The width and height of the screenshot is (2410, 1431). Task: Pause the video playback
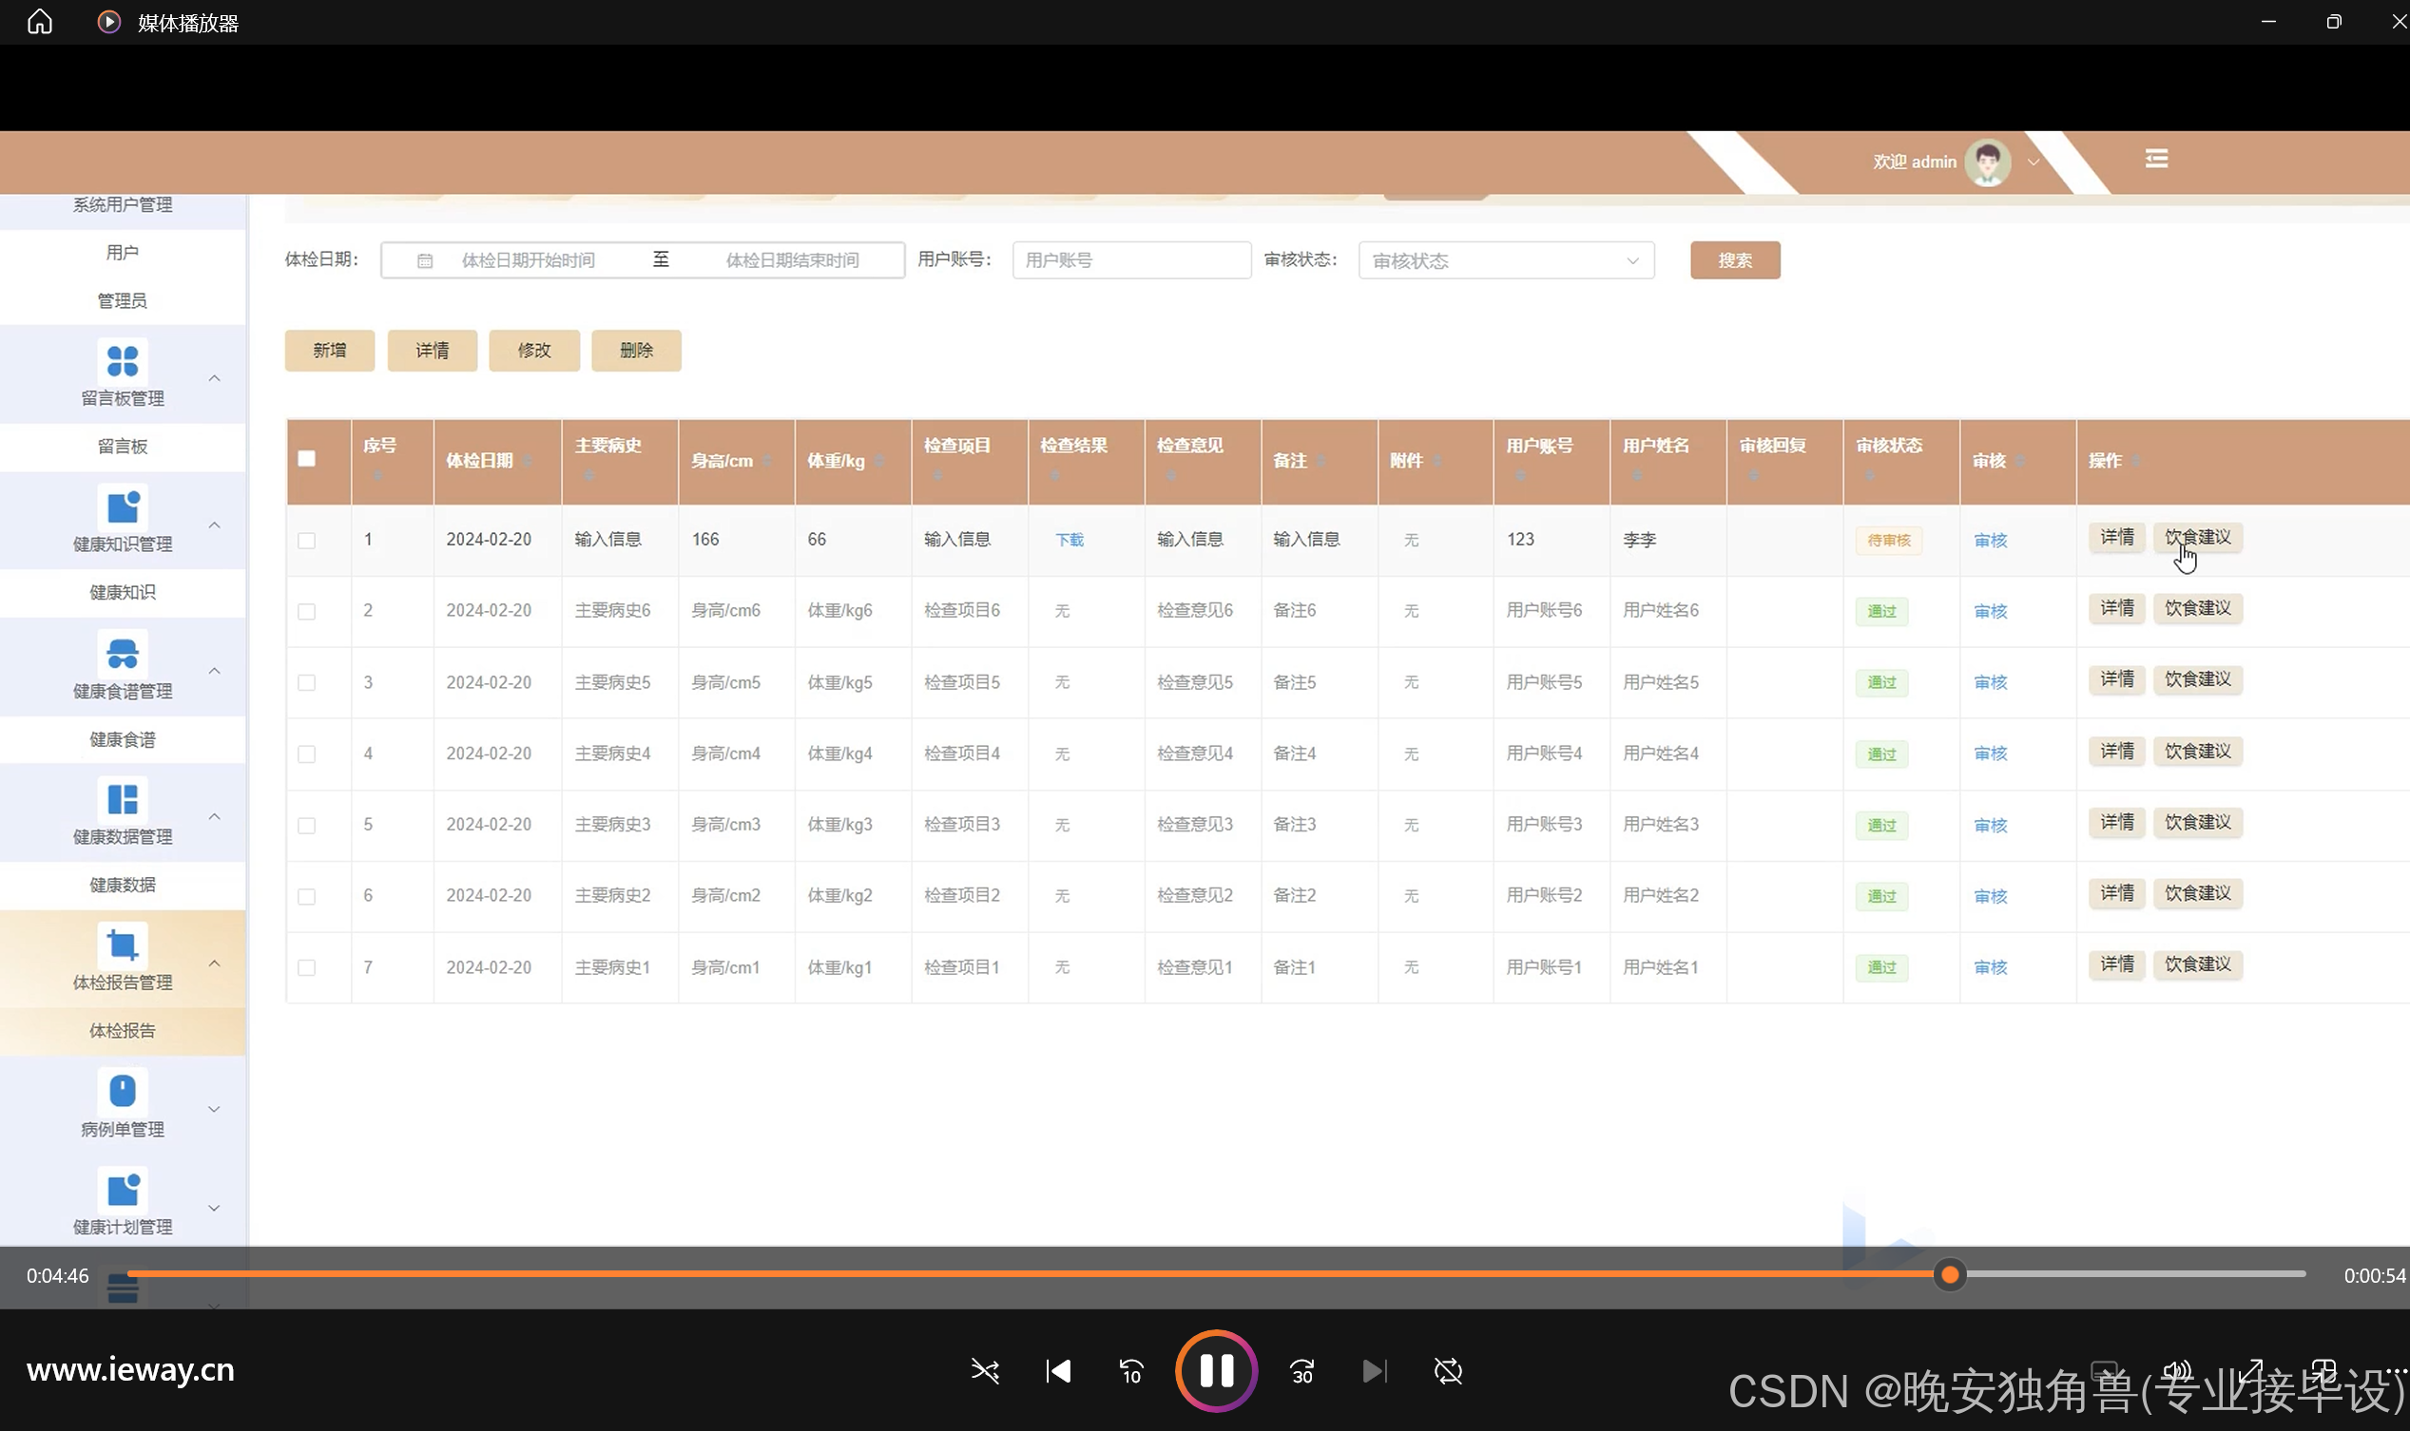[1216, 1370]
